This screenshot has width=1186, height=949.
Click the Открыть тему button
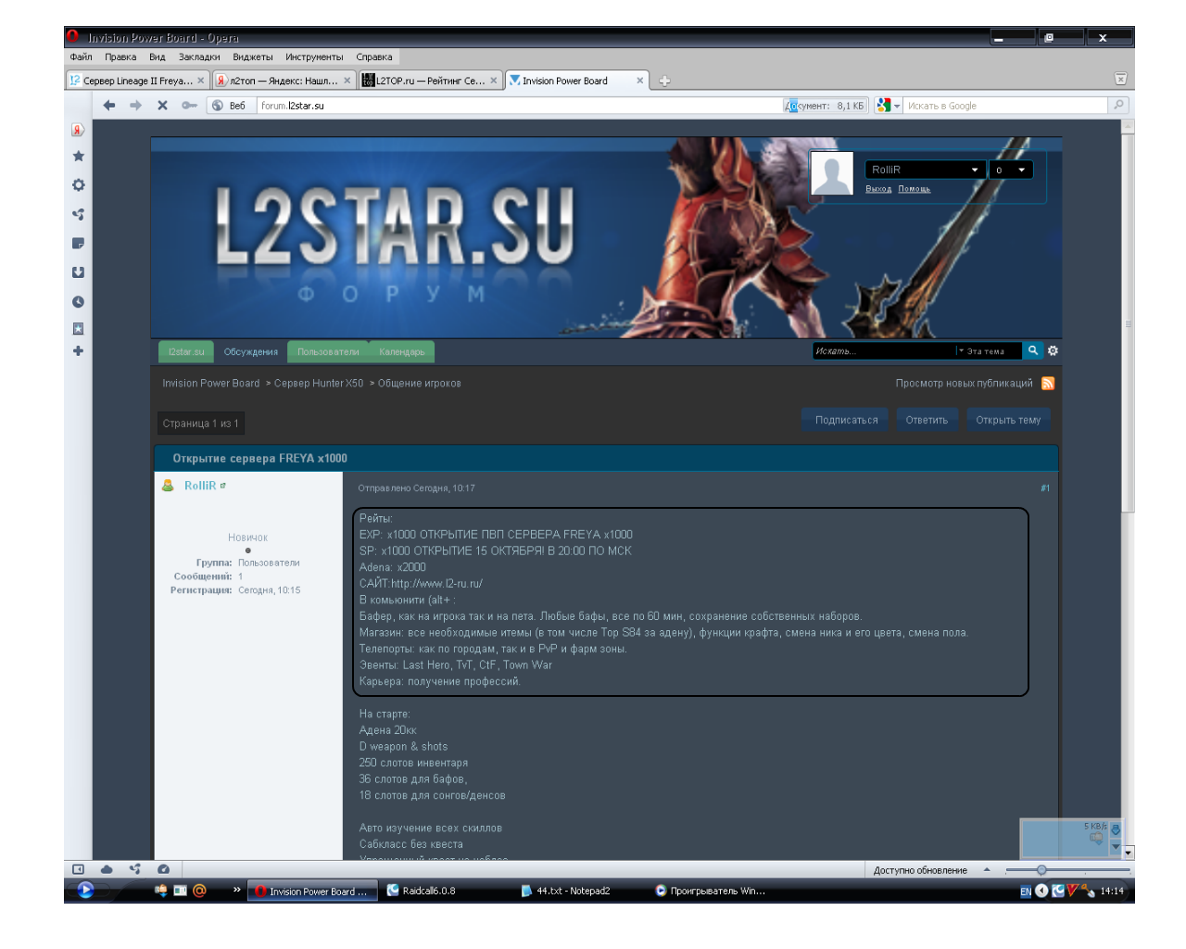click(x=1008, y=420)
